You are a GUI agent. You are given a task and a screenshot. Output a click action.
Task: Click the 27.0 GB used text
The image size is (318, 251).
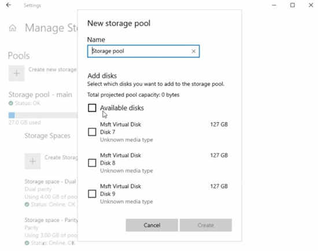coord(24,123)
